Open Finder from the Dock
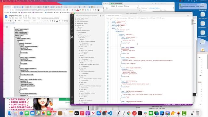The image size is (208, 117). tap(10, 113)
